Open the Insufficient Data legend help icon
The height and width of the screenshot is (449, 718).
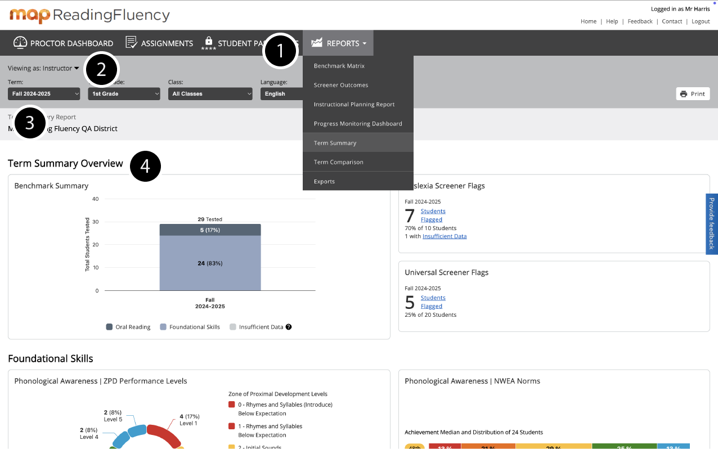289,326
